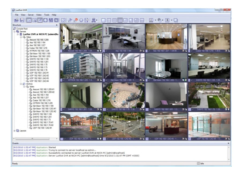This screenshot has height=174, width=241.
Task: Click the Arecont 192.168.1.209 camera icon in tree
Action: pos(27,40)
